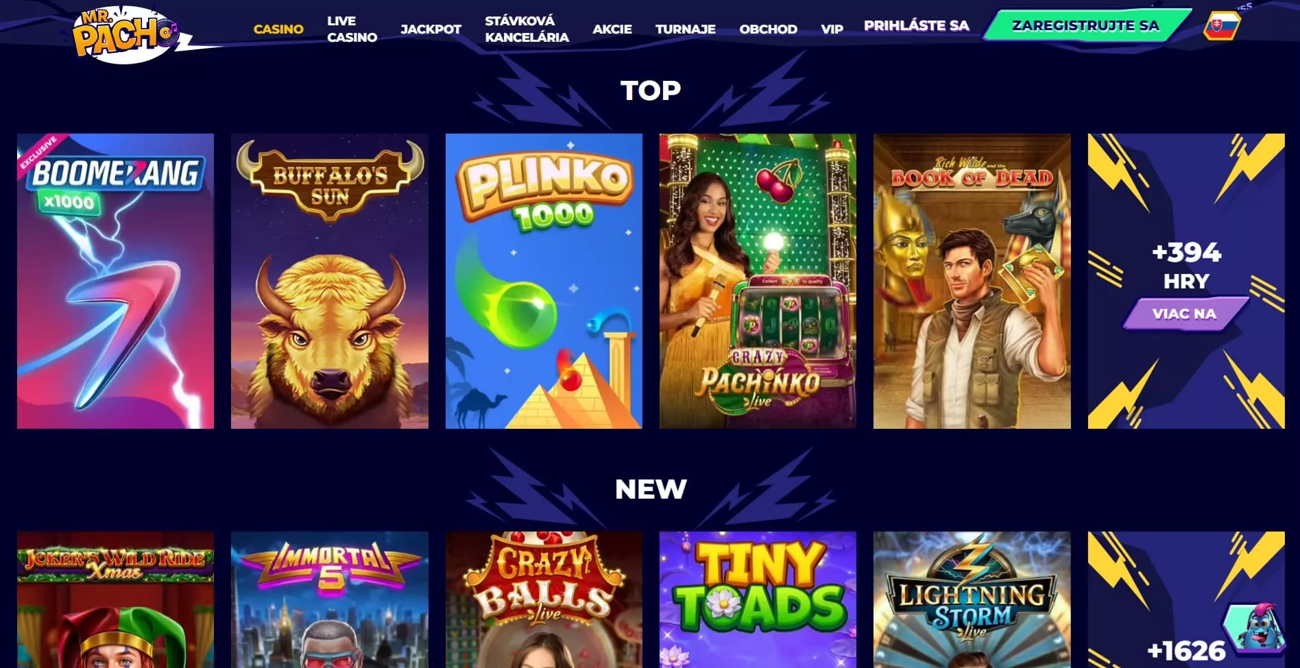Open the Slovak flag language selector
The image size is (1300, 668).
coord(1221,26)
